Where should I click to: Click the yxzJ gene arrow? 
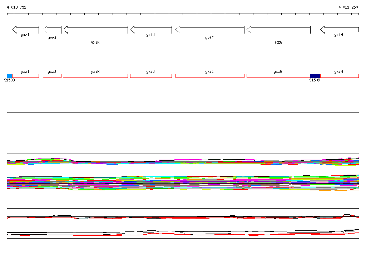tap(52, 30)
